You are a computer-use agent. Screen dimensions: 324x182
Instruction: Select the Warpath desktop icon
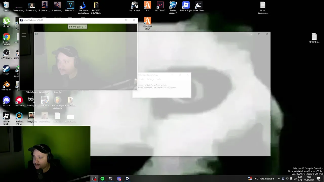tap(45, 101)
